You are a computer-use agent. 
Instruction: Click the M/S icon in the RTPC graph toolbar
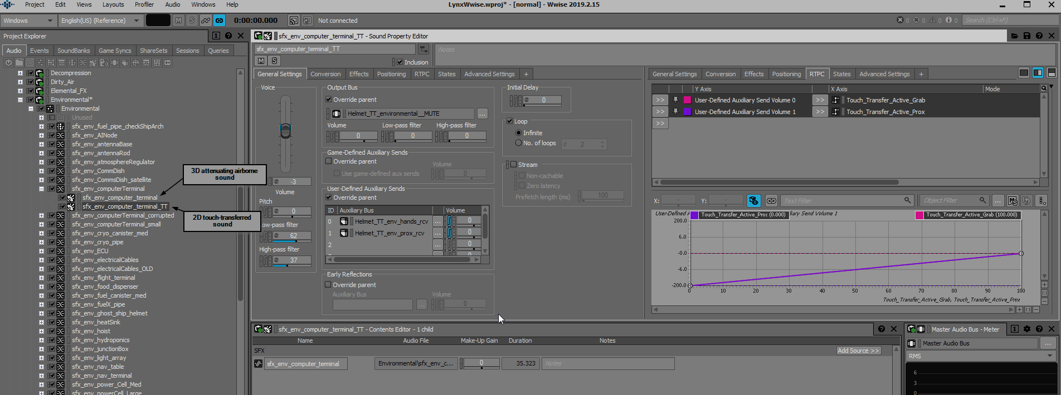[1013, 200]
